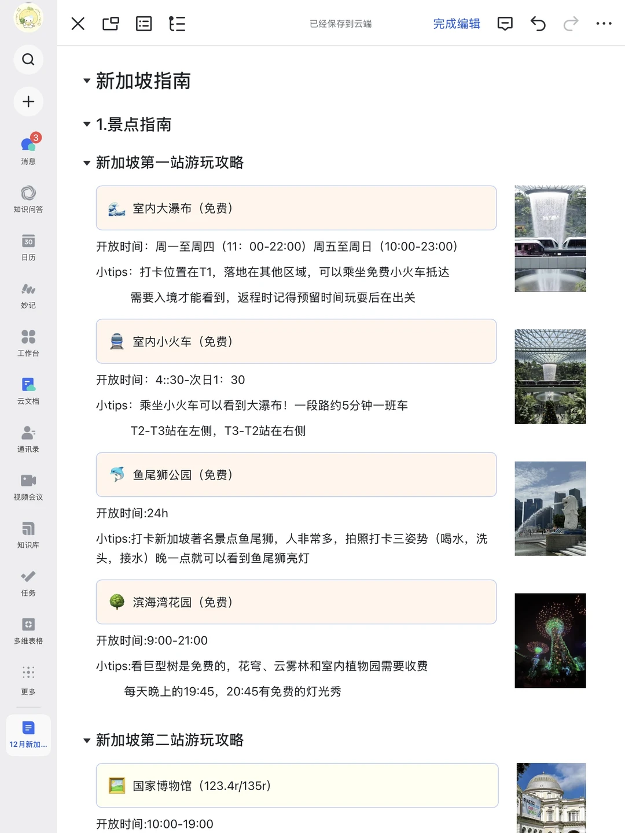Screen dimensions: 625x833
Task: Click the undo arrow in the toolbar
Action: click(537, 24)
